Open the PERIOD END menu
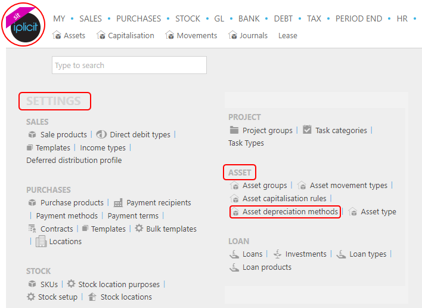This screenshot has height=308, width=422. pyautogui.click(x=359, y=19)
